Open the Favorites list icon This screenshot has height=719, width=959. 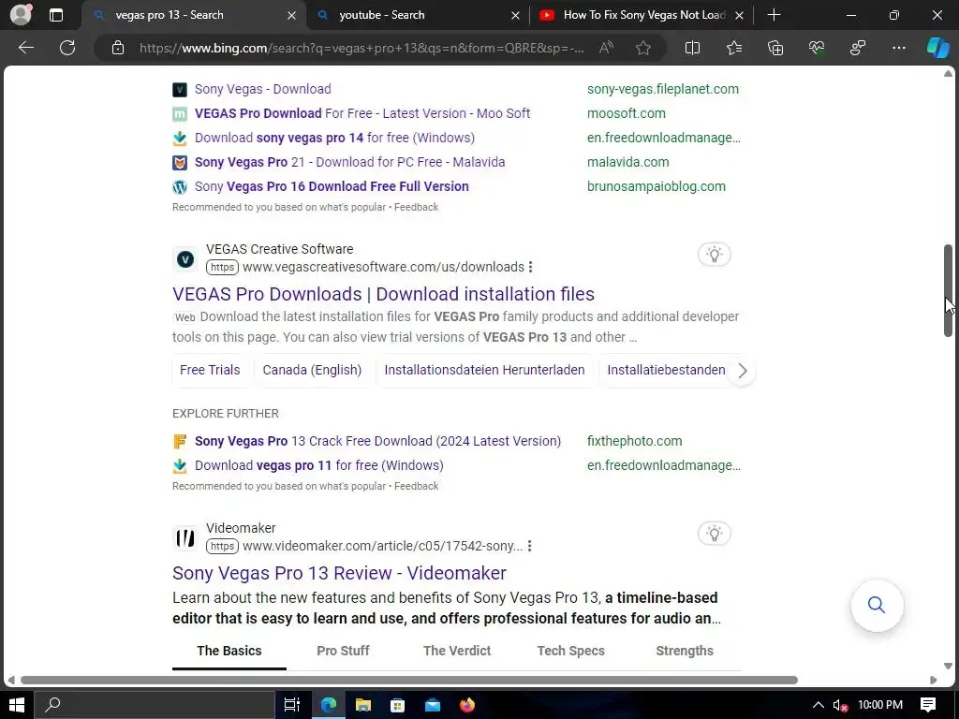click(x=734, y=48)
